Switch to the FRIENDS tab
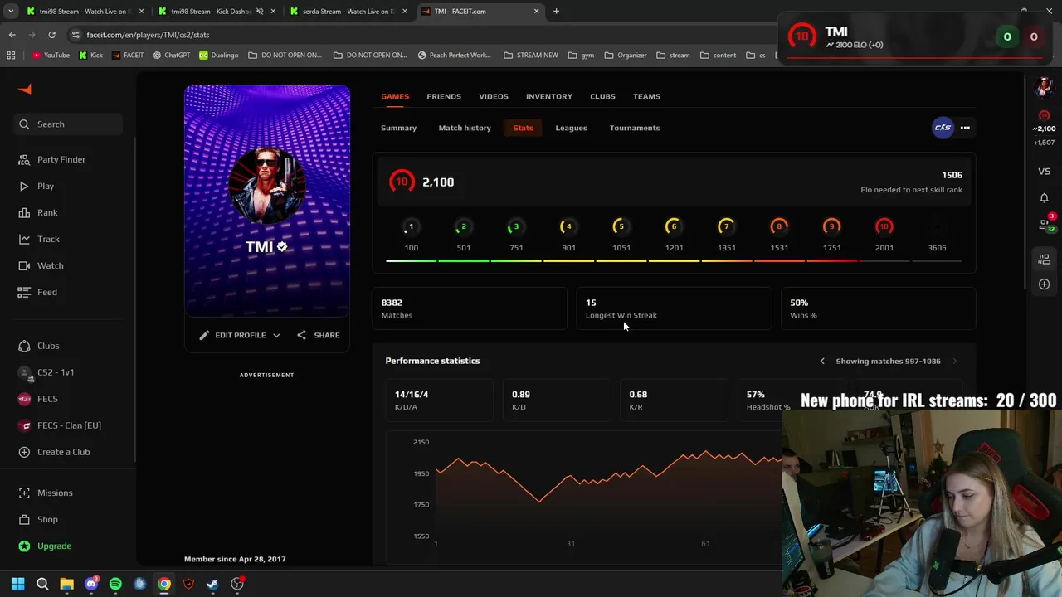This screenshot has width=1062, height=597. (444, 96)
